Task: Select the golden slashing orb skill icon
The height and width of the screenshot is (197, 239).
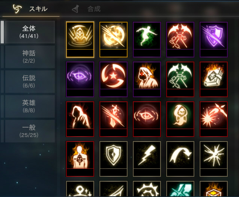Action: [x=113, y=39]
